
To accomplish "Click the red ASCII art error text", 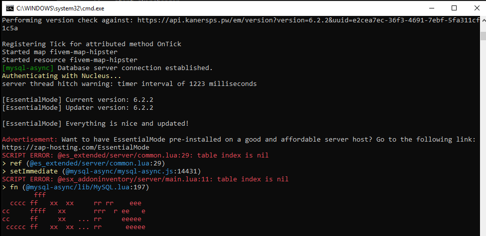I will pos(74,211).
